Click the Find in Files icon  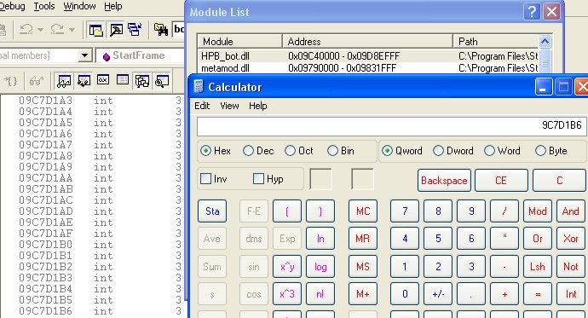pos(161,30)
